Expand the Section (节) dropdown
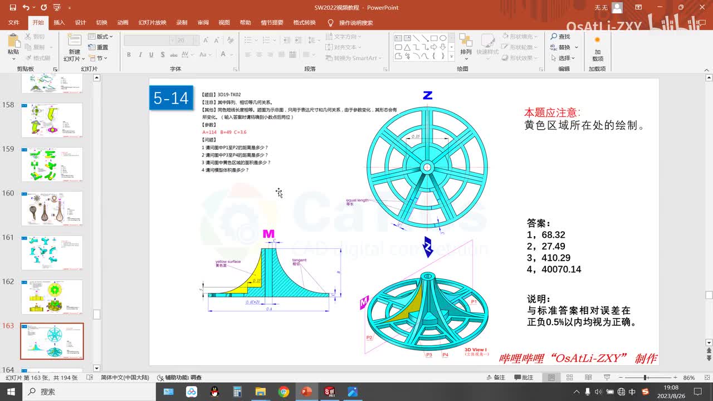 tap(99, 58)
